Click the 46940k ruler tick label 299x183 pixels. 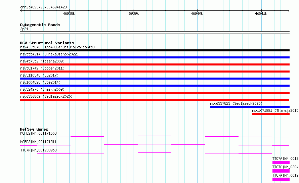[197, 13]
